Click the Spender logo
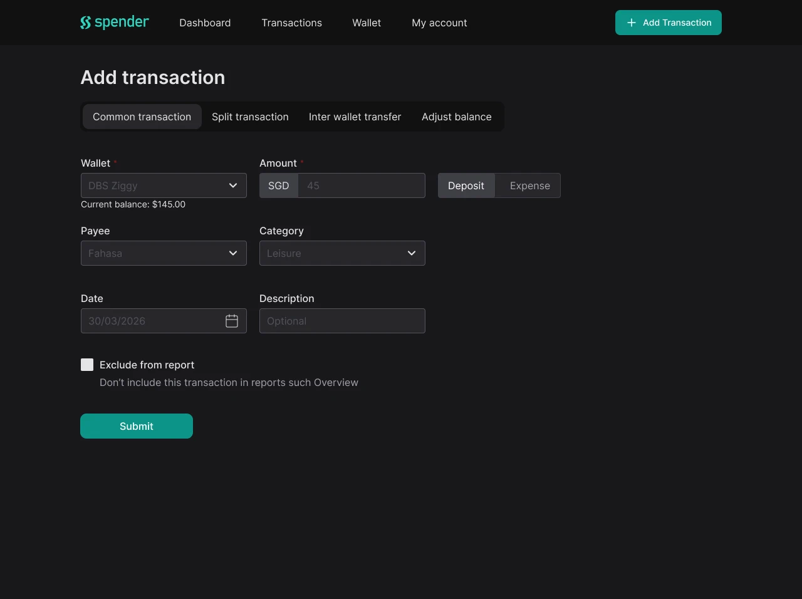Viewport: 802px width, 599px height. pos(115,23)
